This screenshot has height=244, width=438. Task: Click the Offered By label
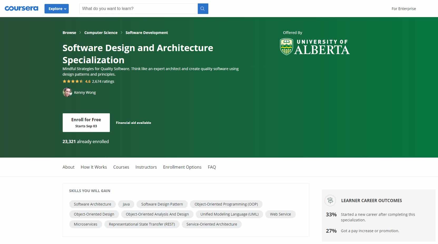(293, 33)
